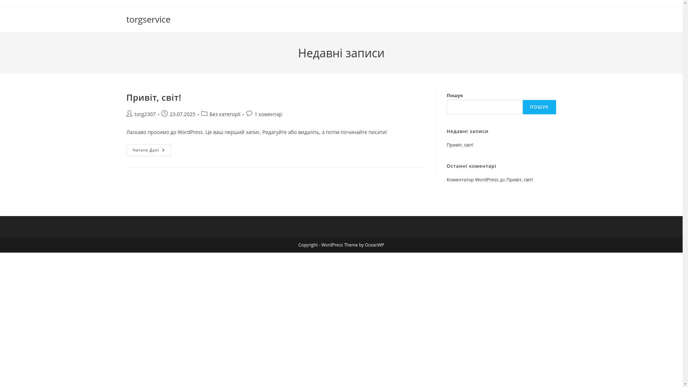Open "Привіт, світ!" in recent comments
Viewport: 688px width, 387px height.
point(520,180)
